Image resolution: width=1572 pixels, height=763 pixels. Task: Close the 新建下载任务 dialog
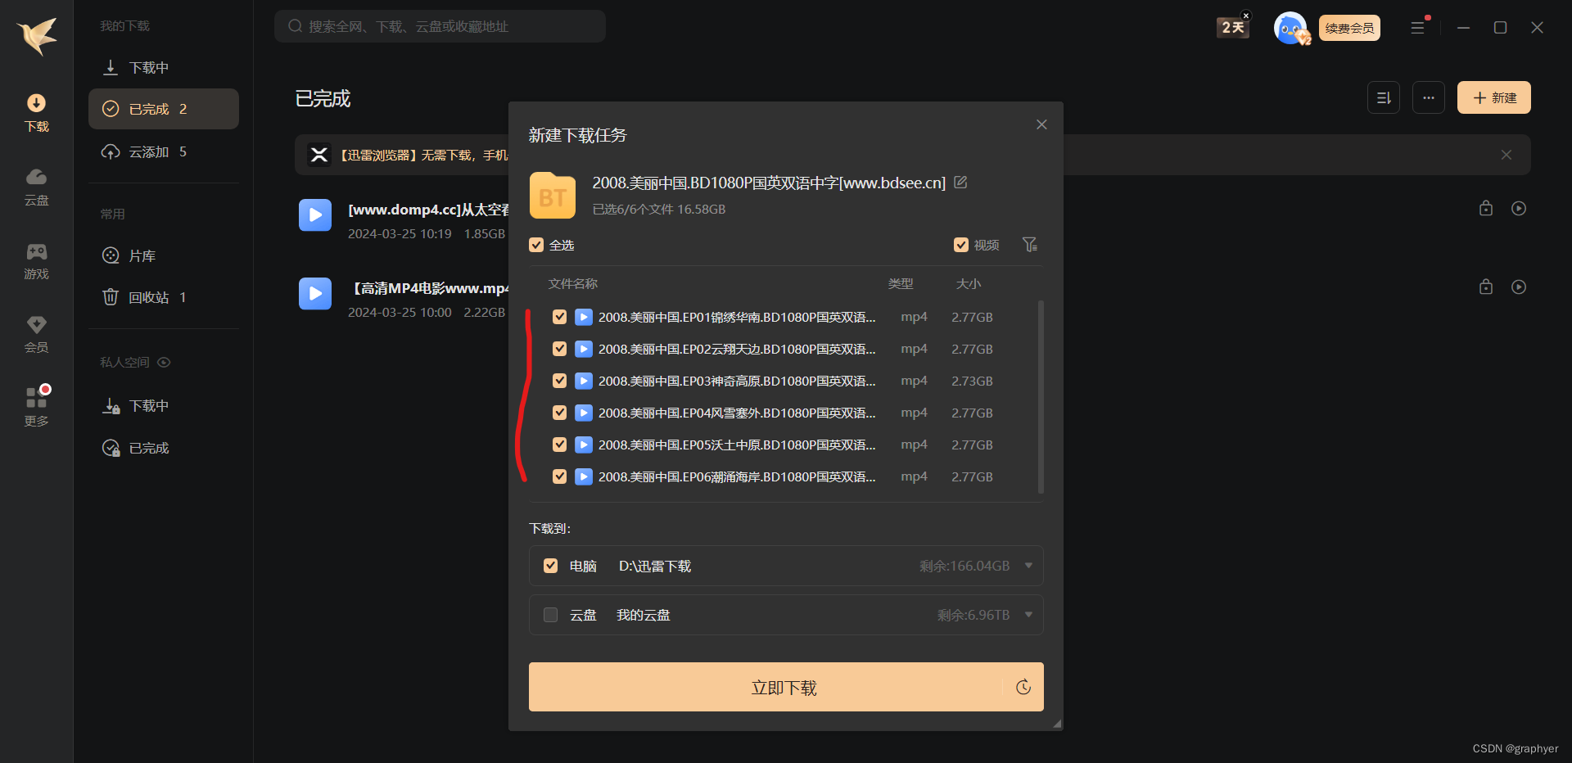[x=1041, y=124]
